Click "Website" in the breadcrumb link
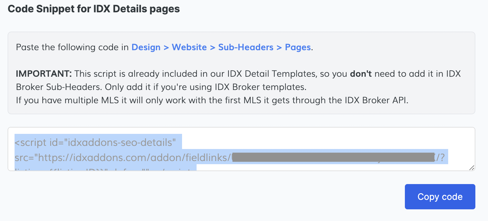The width and height of the screenshot is (488, 221). pos(189,47)
